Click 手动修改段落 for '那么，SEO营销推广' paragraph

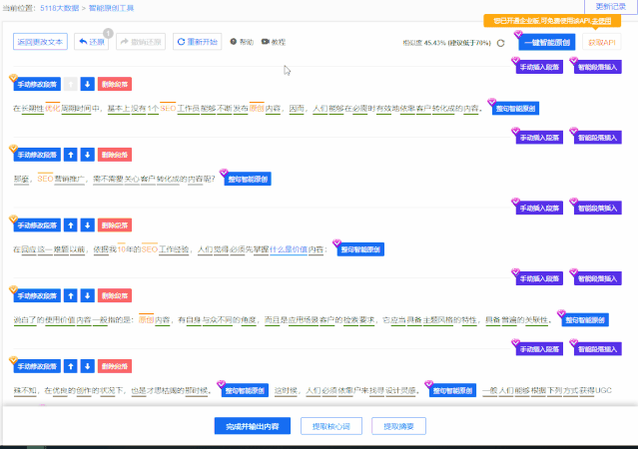point(37,155)
